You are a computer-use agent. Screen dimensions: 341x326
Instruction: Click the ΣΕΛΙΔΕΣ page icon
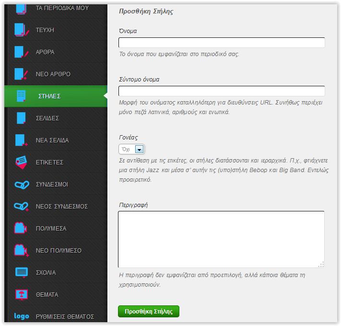coord(21,118)
